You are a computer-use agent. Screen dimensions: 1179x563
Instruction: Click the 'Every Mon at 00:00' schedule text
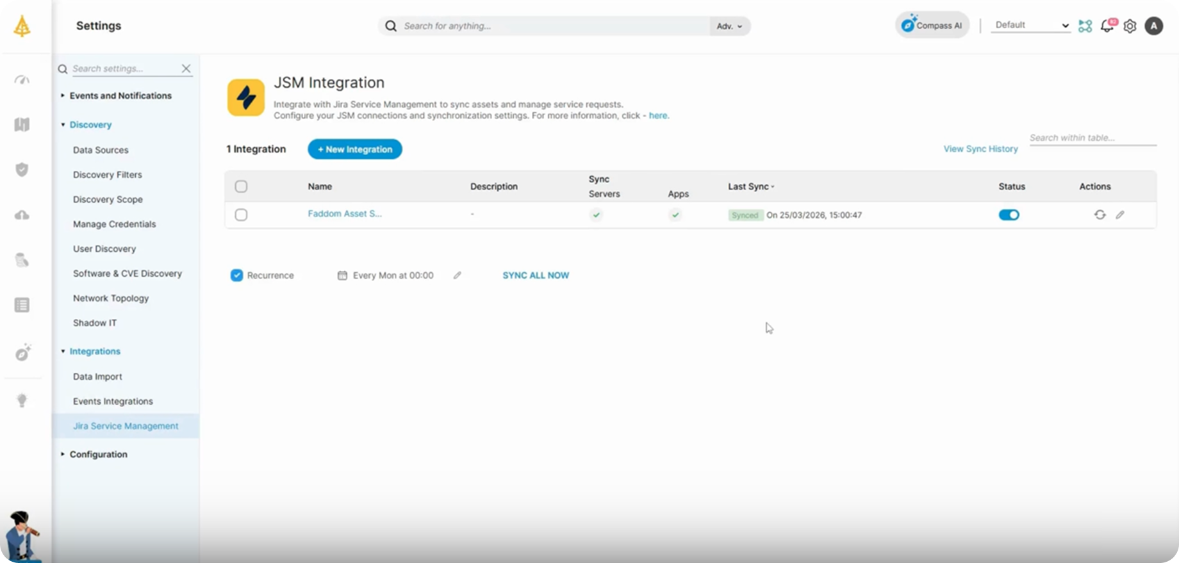point(393,275)
